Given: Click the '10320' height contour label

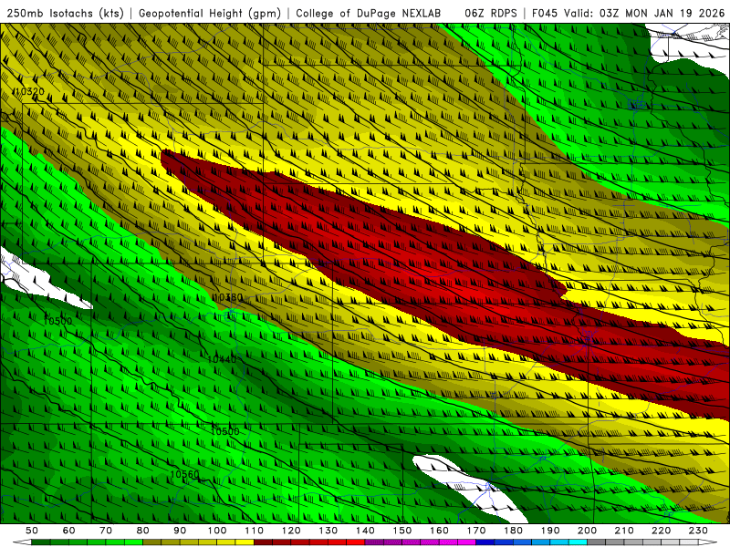Looking at the screenshot, I should [28, 91].
